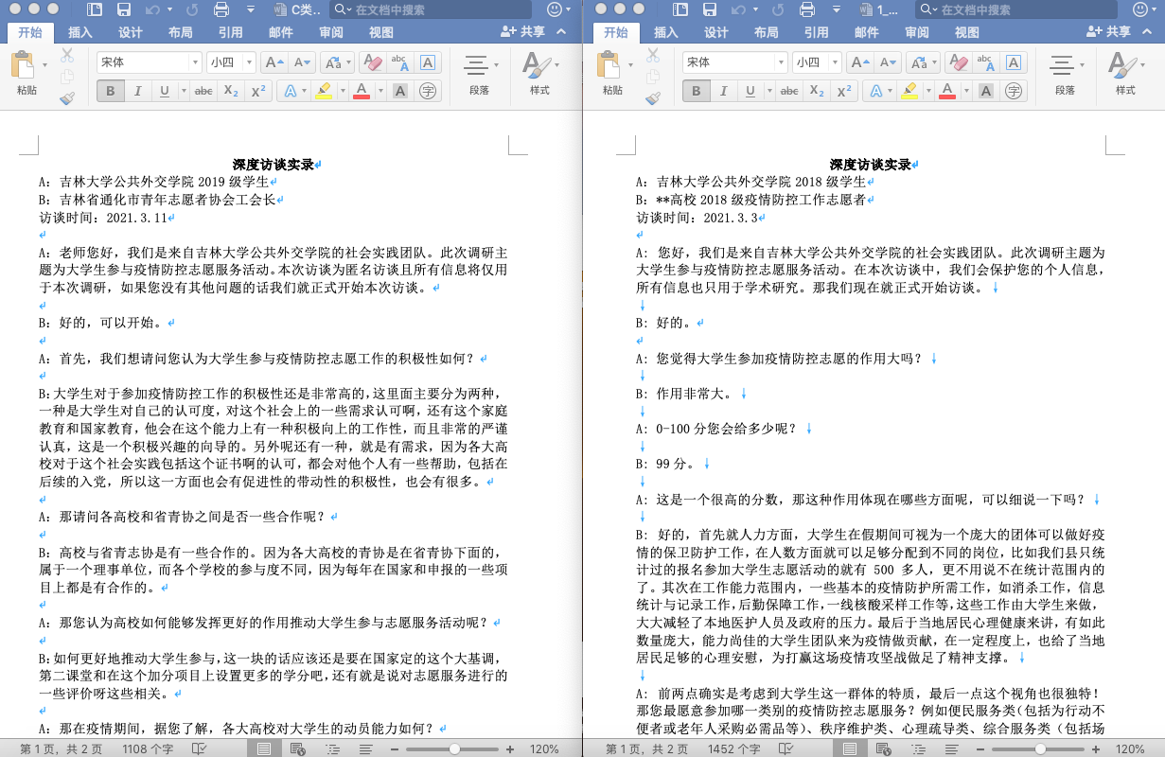Click 1452 个字 word count in right status bar
The image size is (1165, 757).
pyautogui.click(x=733, y=748)
